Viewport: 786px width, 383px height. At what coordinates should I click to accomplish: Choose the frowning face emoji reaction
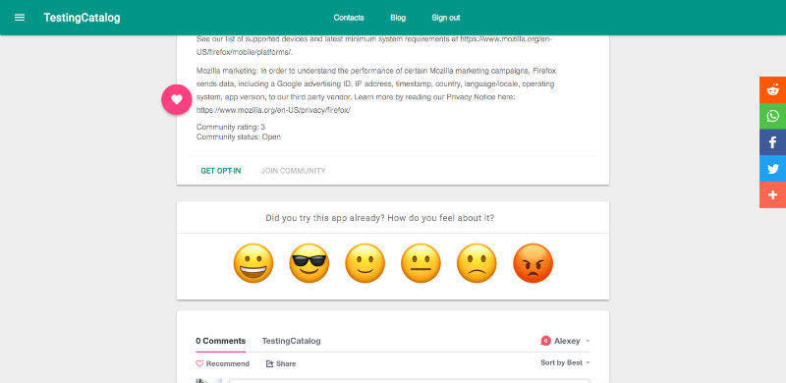coord(477,263)
